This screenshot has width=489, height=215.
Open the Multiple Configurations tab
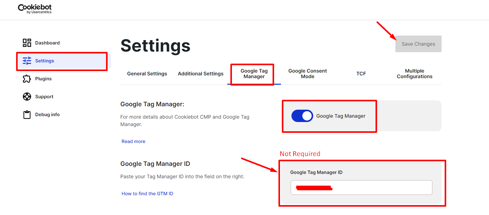click(x=415, y=74)
